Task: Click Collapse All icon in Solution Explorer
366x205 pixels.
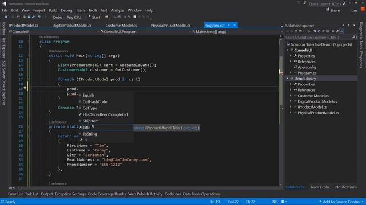Action: click(x=323, y=31)
